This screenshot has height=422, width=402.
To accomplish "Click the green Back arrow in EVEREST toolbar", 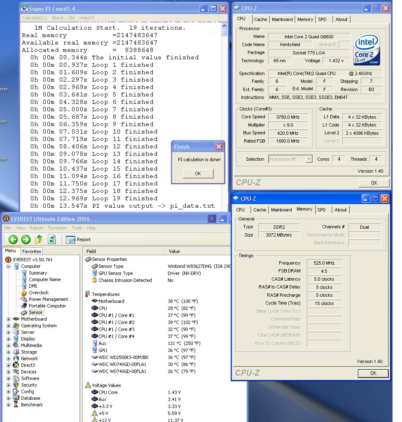I will (13, 239).
